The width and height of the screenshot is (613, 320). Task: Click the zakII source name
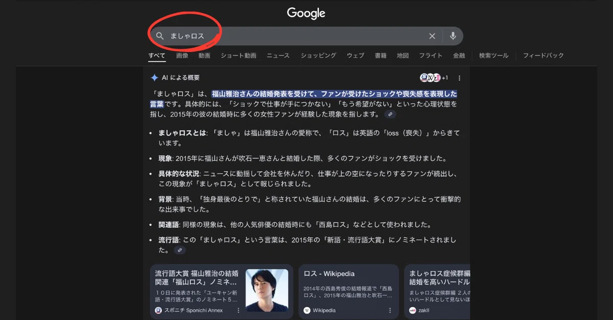pos(424,310)
